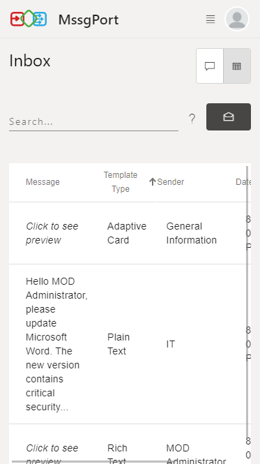Select the General Information sender cell
260x464 pixels.
[191, 233]
